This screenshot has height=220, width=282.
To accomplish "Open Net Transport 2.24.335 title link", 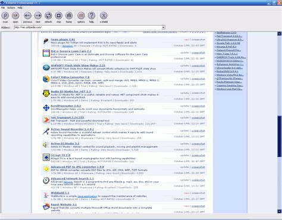I will (67, 117).
